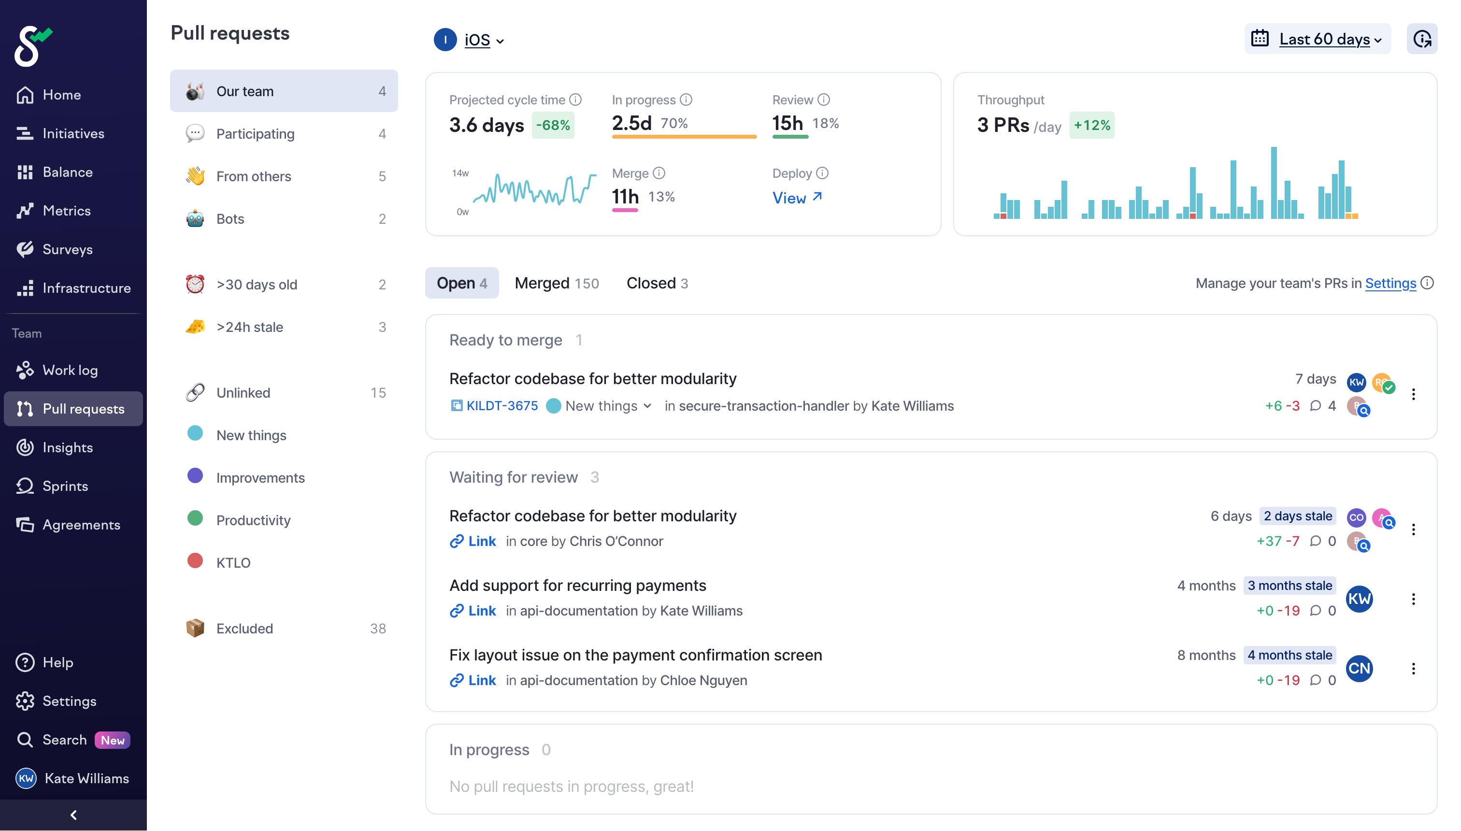Open kebab menu for recurring payments PR

1413,599
